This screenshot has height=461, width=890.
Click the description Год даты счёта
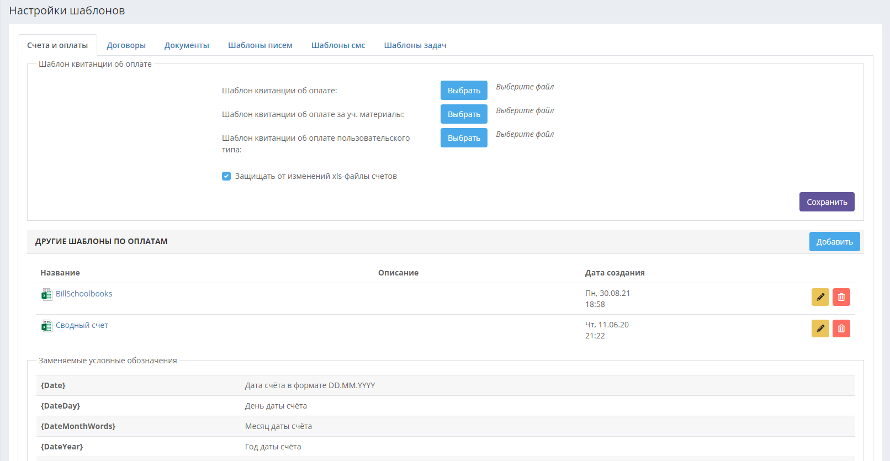coord(273,447)
